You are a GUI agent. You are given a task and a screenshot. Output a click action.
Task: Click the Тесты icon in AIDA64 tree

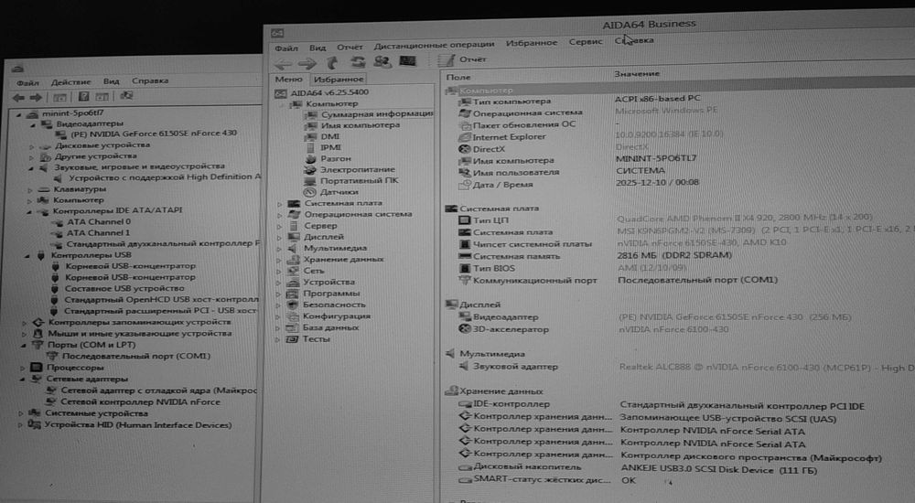(x=292, y=339)
